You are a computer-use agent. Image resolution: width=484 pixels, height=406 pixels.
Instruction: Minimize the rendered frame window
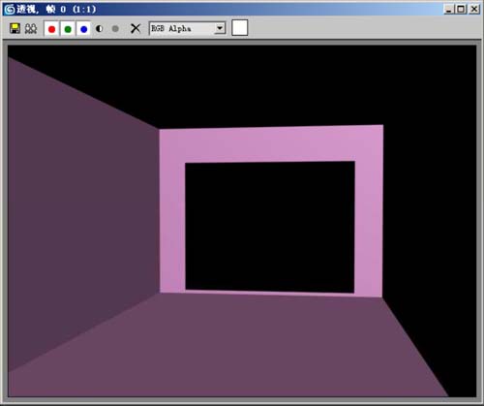(x=449, y=9)
